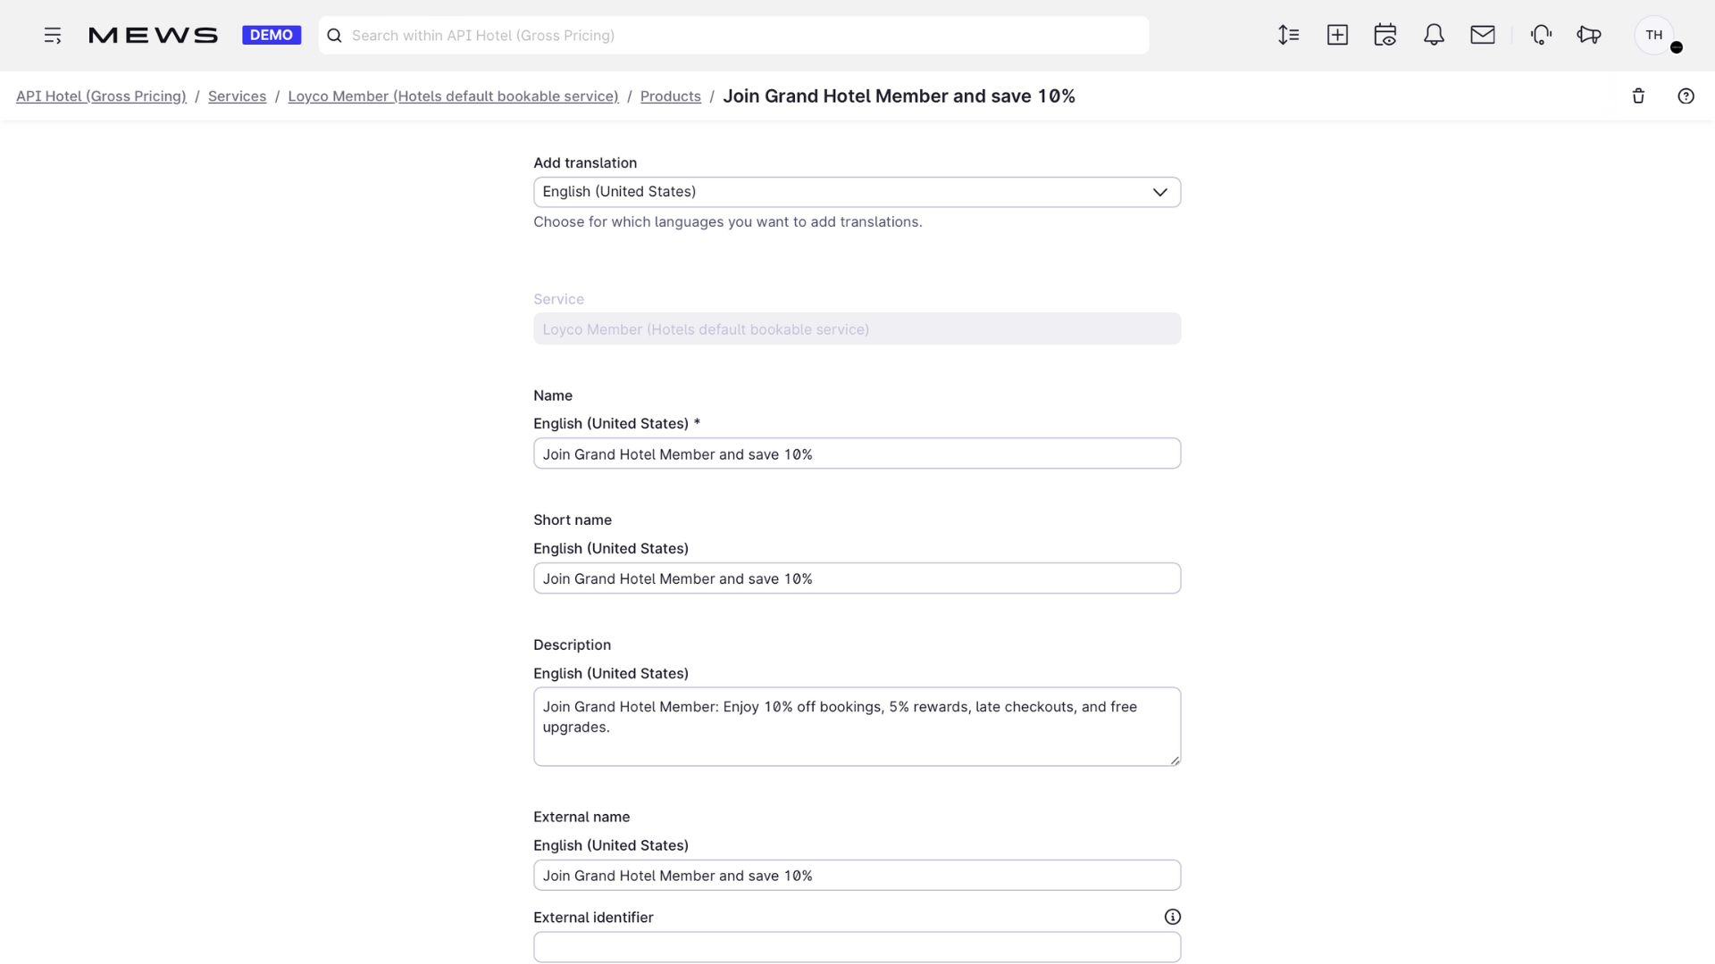This screenshot has height=964, width=1715.
Task: Click the megaphone announcements icon
Action: (1589, 35)
